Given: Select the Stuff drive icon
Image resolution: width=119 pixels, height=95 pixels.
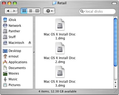Looking at the screenshot, I should coord(5,37).
